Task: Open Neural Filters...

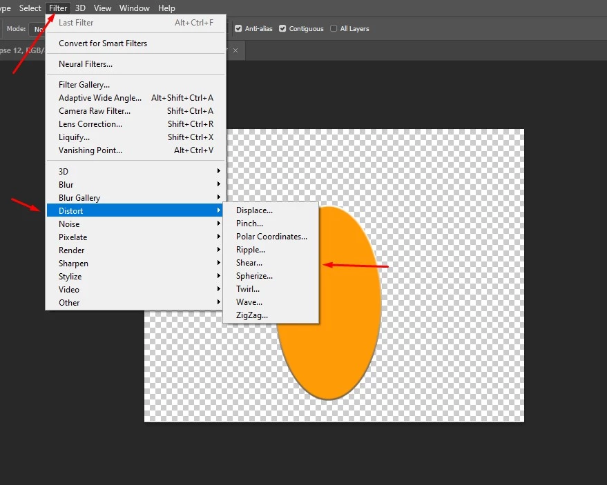Action: tap(135, 64)
